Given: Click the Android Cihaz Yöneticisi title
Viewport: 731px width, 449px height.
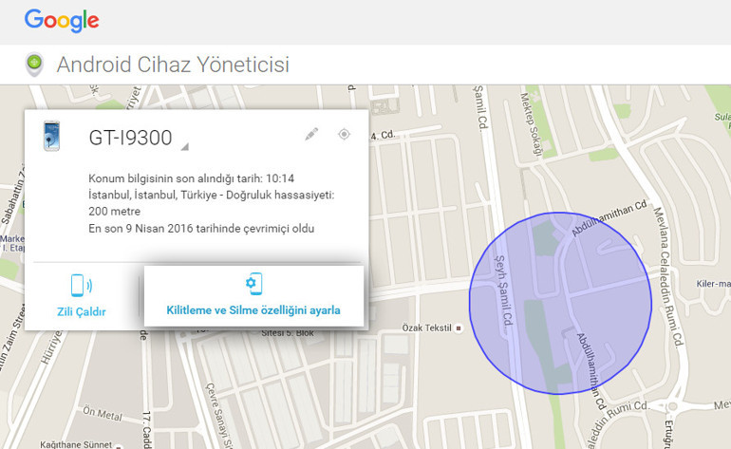Looking at the screenshot, I should pos(173,65).
